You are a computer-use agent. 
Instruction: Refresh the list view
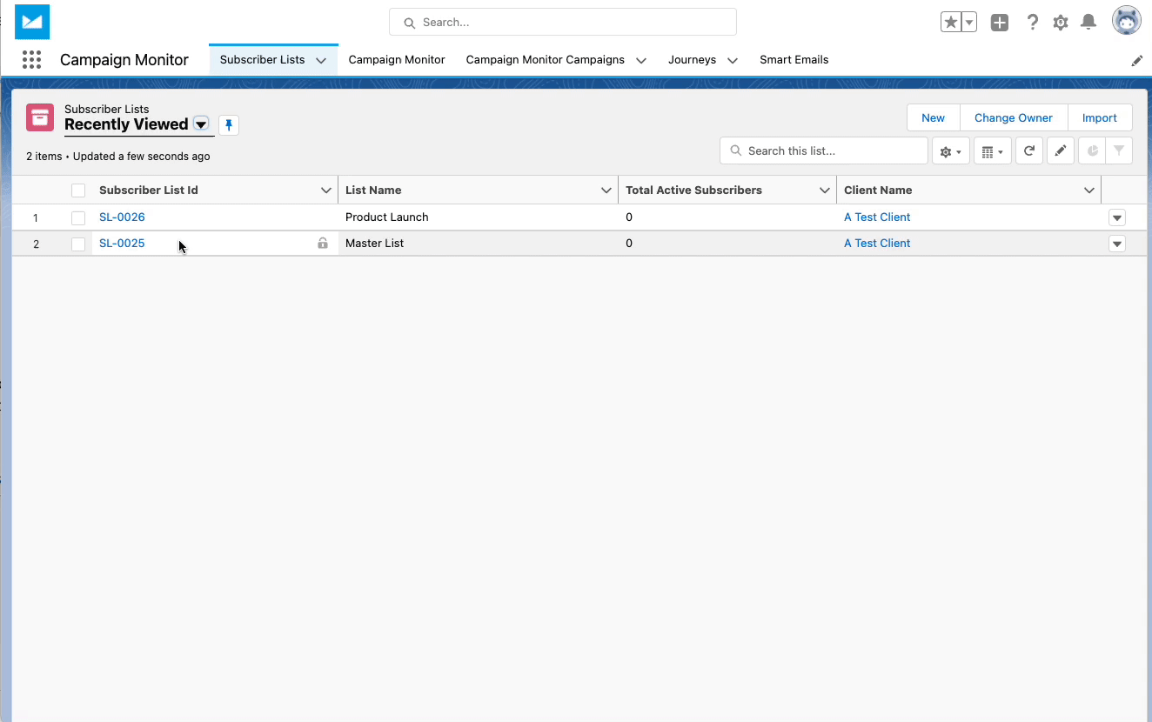(x=1028, y=151)
